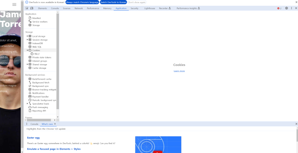Open the Cookies Learn more link

(x=179, y=71)
